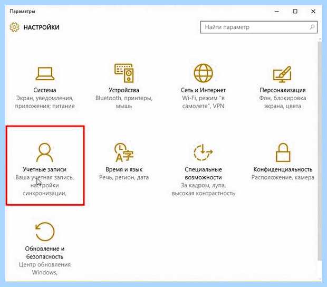Click the text 'Центр обновления Windows,'

click(45, 269)
